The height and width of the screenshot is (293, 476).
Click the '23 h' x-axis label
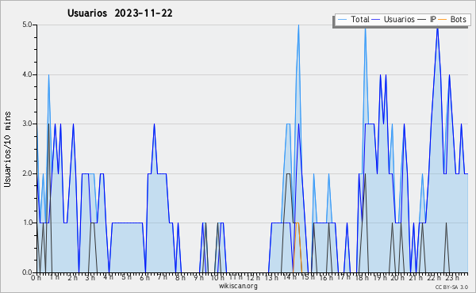pyautogui.click(x=451, y=278)
